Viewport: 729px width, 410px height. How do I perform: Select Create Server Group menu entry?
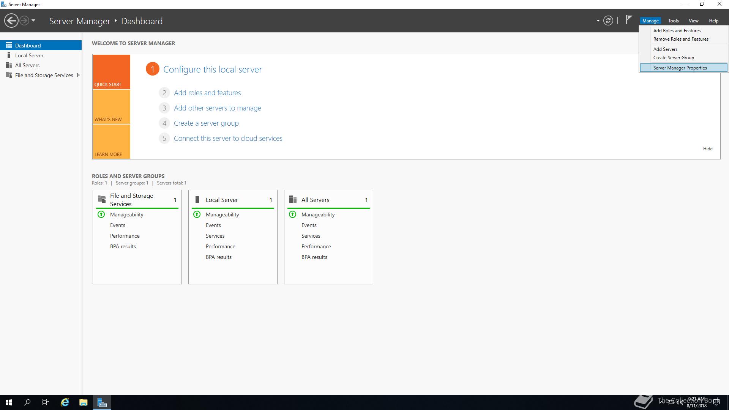(x=674, y=58)
